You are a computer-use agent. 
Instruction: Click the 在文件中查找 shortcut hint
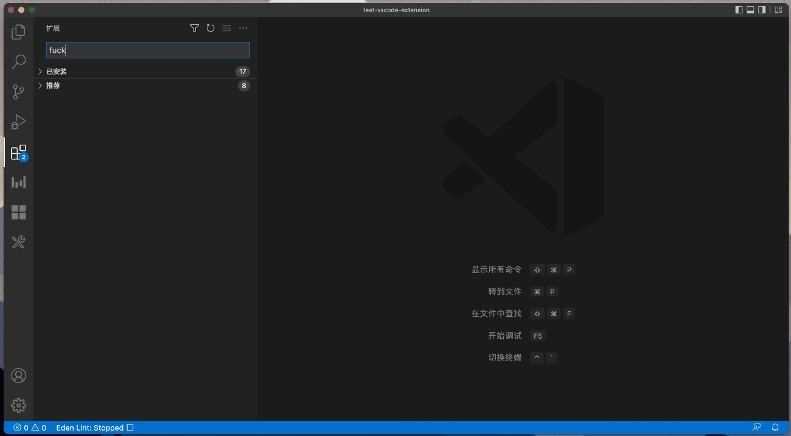(497, 314)
